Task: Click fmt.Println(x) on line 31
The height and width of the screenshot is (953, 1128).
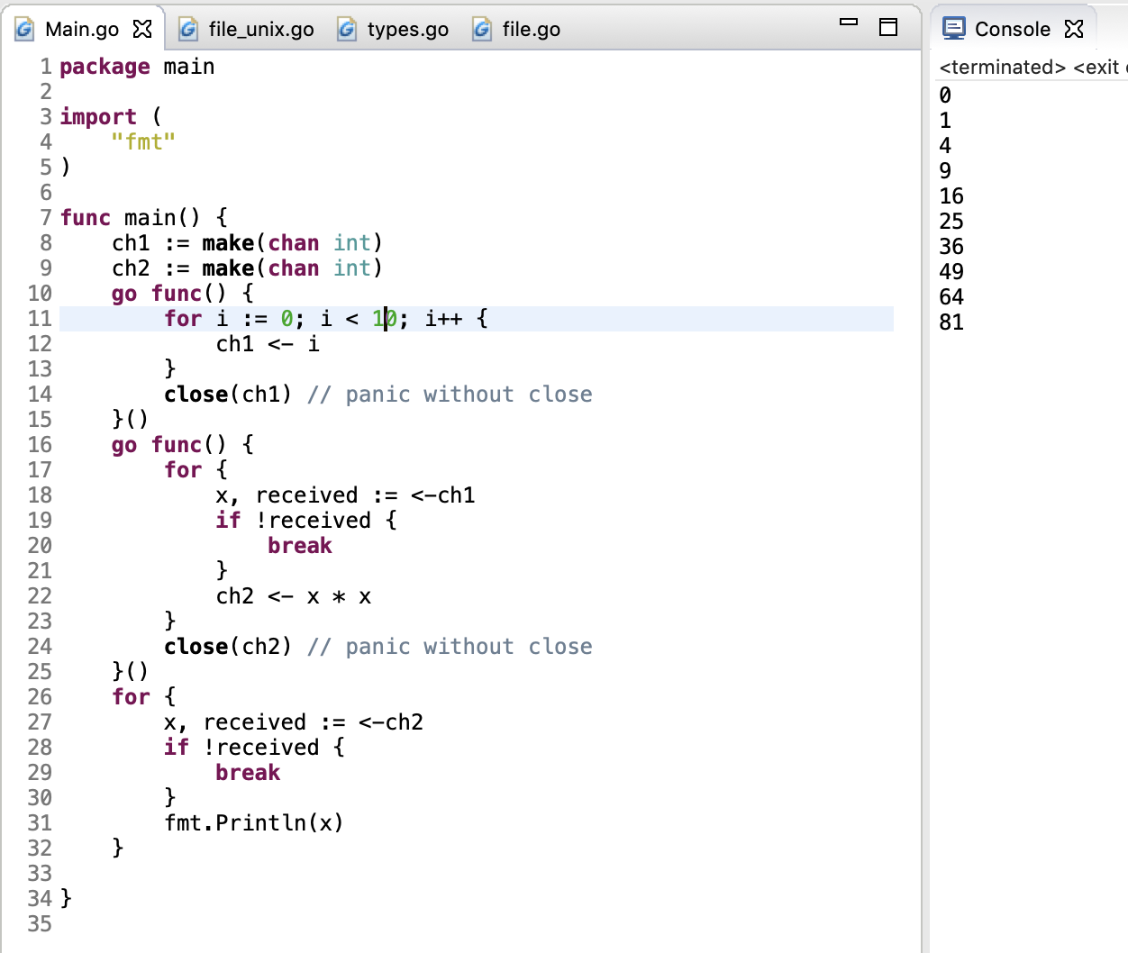Action: (x=253, y=823)
